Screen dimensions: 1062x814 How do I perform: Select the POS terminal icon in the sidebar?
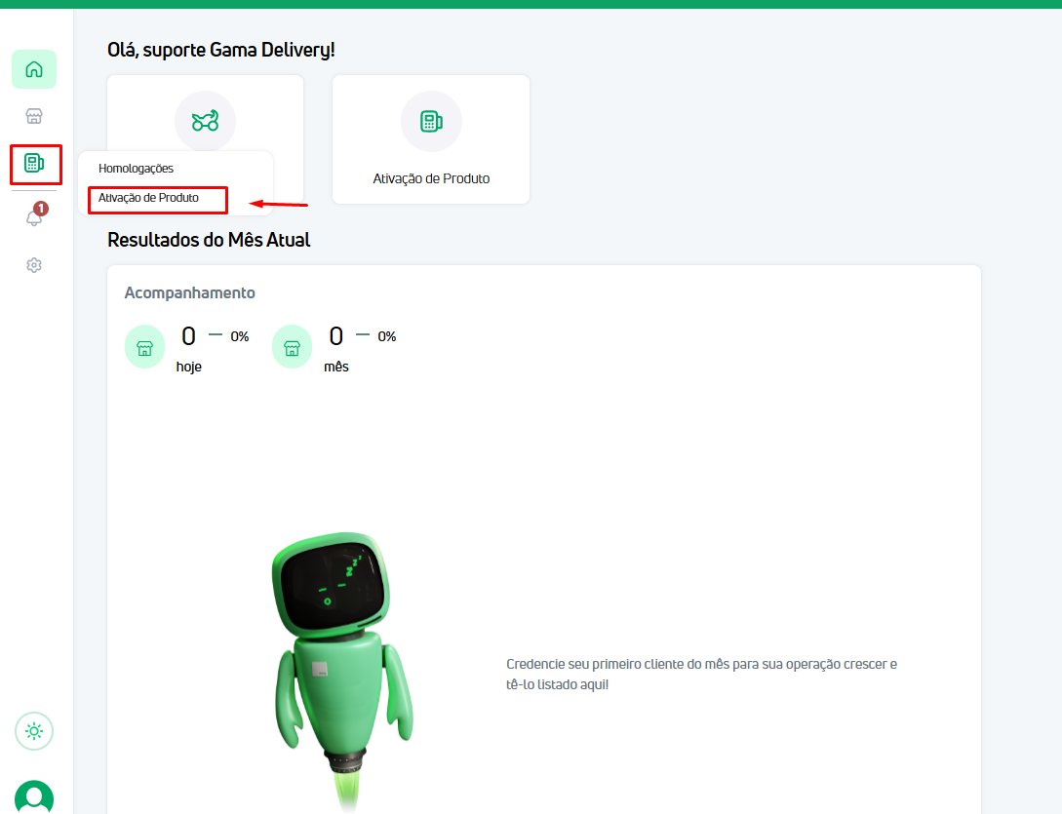pyautogui.click(x=34, y=163)
